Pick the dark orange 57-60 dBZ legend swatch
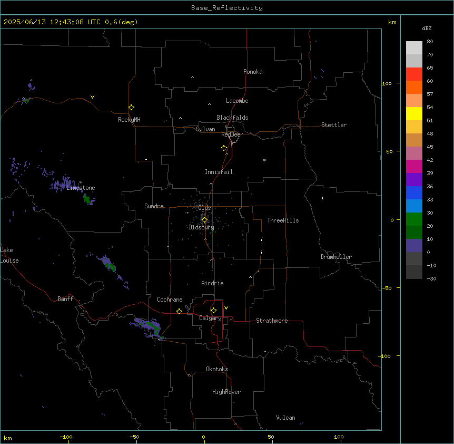The image size is (454, 444). click(x=414, y=87)
